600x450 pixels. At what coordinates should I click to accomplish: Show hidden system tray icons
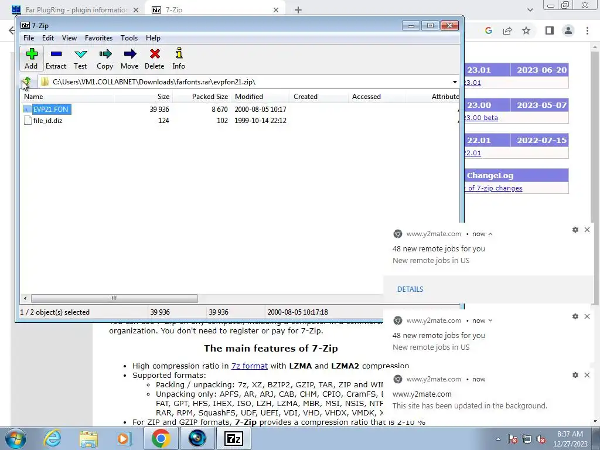click(498, 439)
